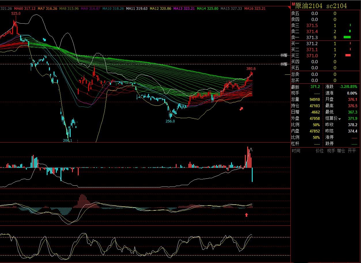Click the red M icon beside 原油2104
The height and width of the screenshot is (263, 361).
(293, 4)
